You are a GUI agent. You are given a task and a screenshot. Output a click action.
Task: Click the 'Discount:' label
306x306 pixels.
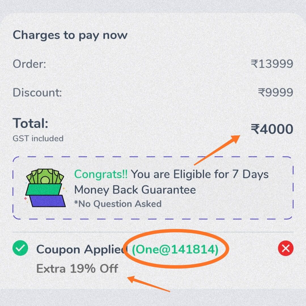(x=37, y=92)
